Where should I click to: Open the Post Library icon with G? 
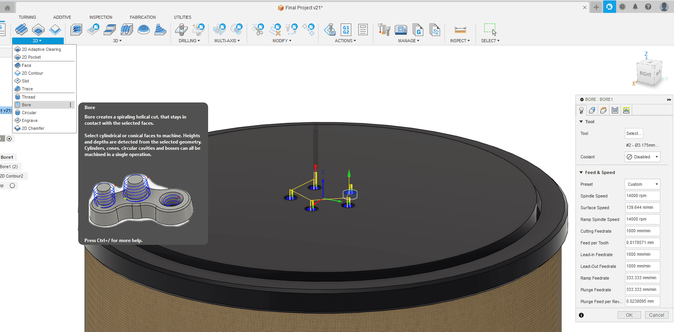point(418,29)
